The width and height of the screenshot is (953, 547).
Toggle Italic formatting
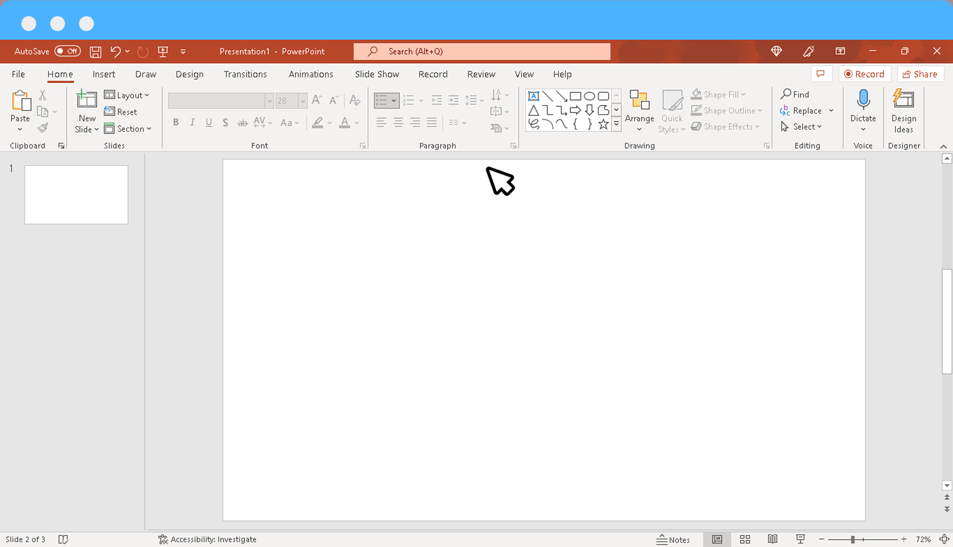[192, 122]
